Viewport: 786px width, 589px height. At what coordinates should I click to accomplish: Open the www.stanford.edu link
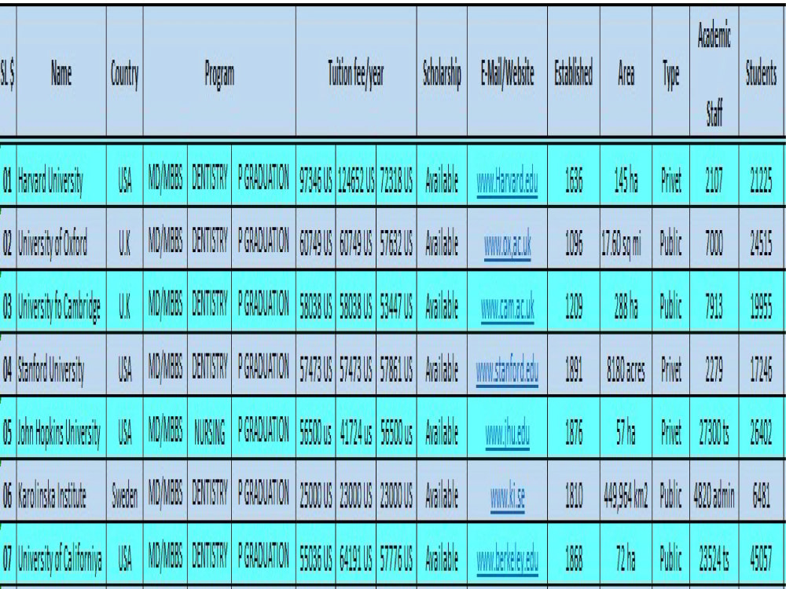[507, 369]
